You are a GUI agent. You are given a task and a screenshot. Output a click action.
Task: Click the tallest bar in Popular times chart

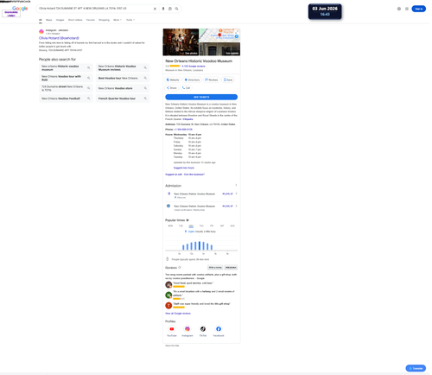[200, 245]
